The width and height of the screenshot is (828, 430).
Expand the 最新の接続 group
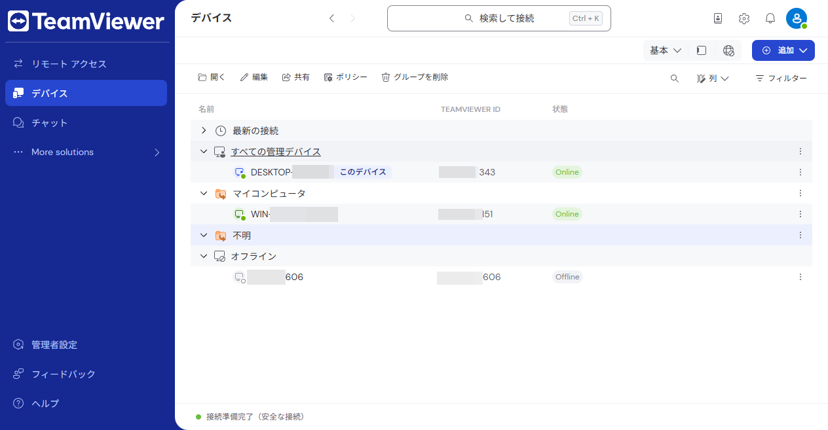204,130
